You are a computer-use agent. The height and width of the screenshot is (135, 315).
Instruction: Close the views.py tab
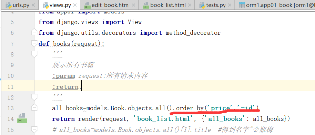pyautogui.click(x=75, y=5)
